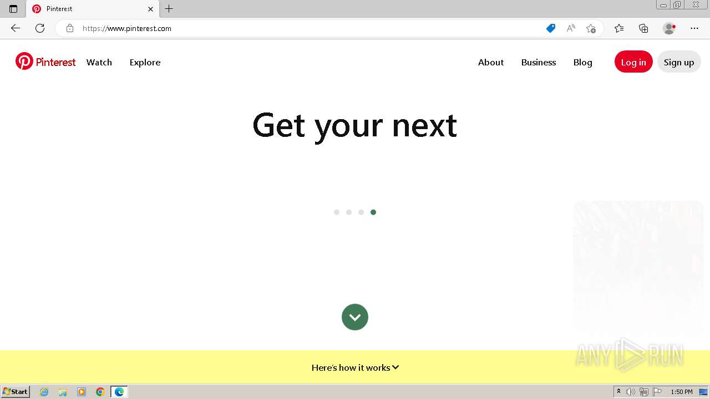The width and height of the screenshot is (710, 399).
Task: Add this page to favorites star
Action: pyautogui.click(x=591, y=28)
